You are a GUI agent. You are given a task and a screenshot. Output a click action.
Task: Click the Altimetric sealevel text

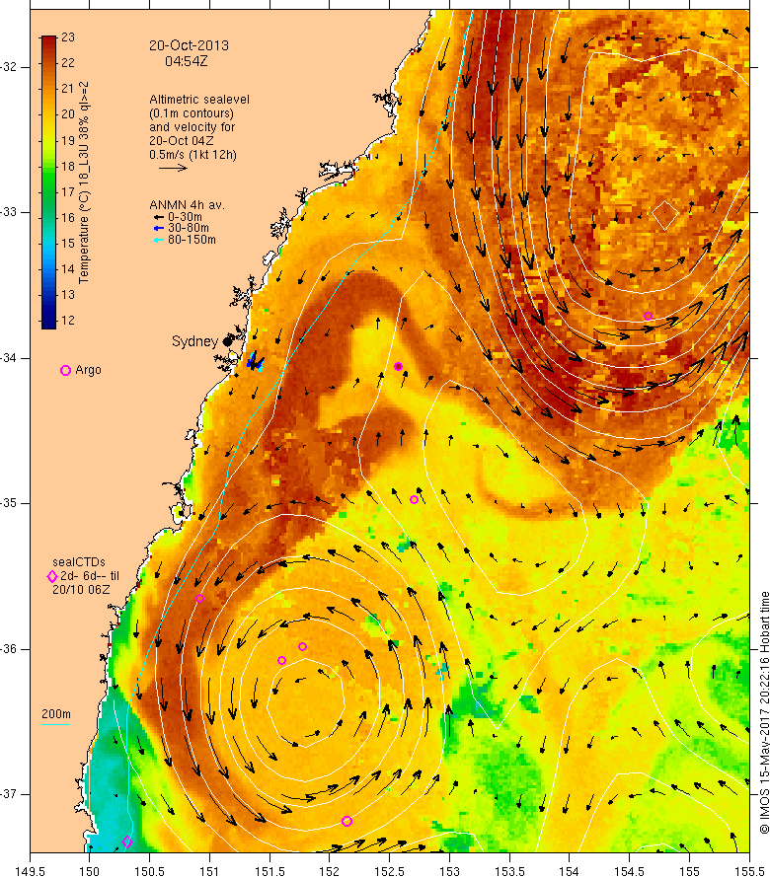coord(199,99)
